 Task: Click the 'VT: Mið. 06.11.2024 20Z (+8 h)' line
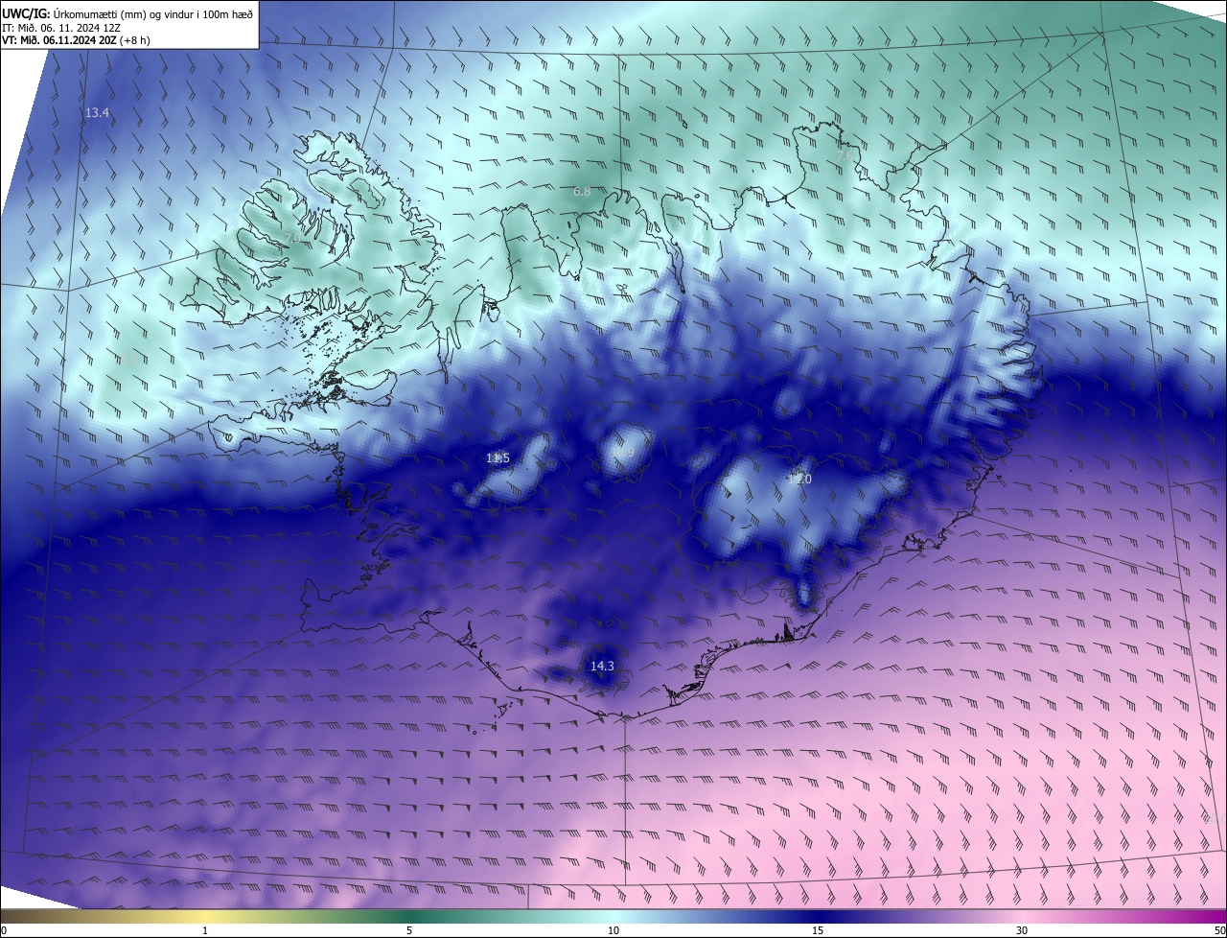(x=77, y=40)
